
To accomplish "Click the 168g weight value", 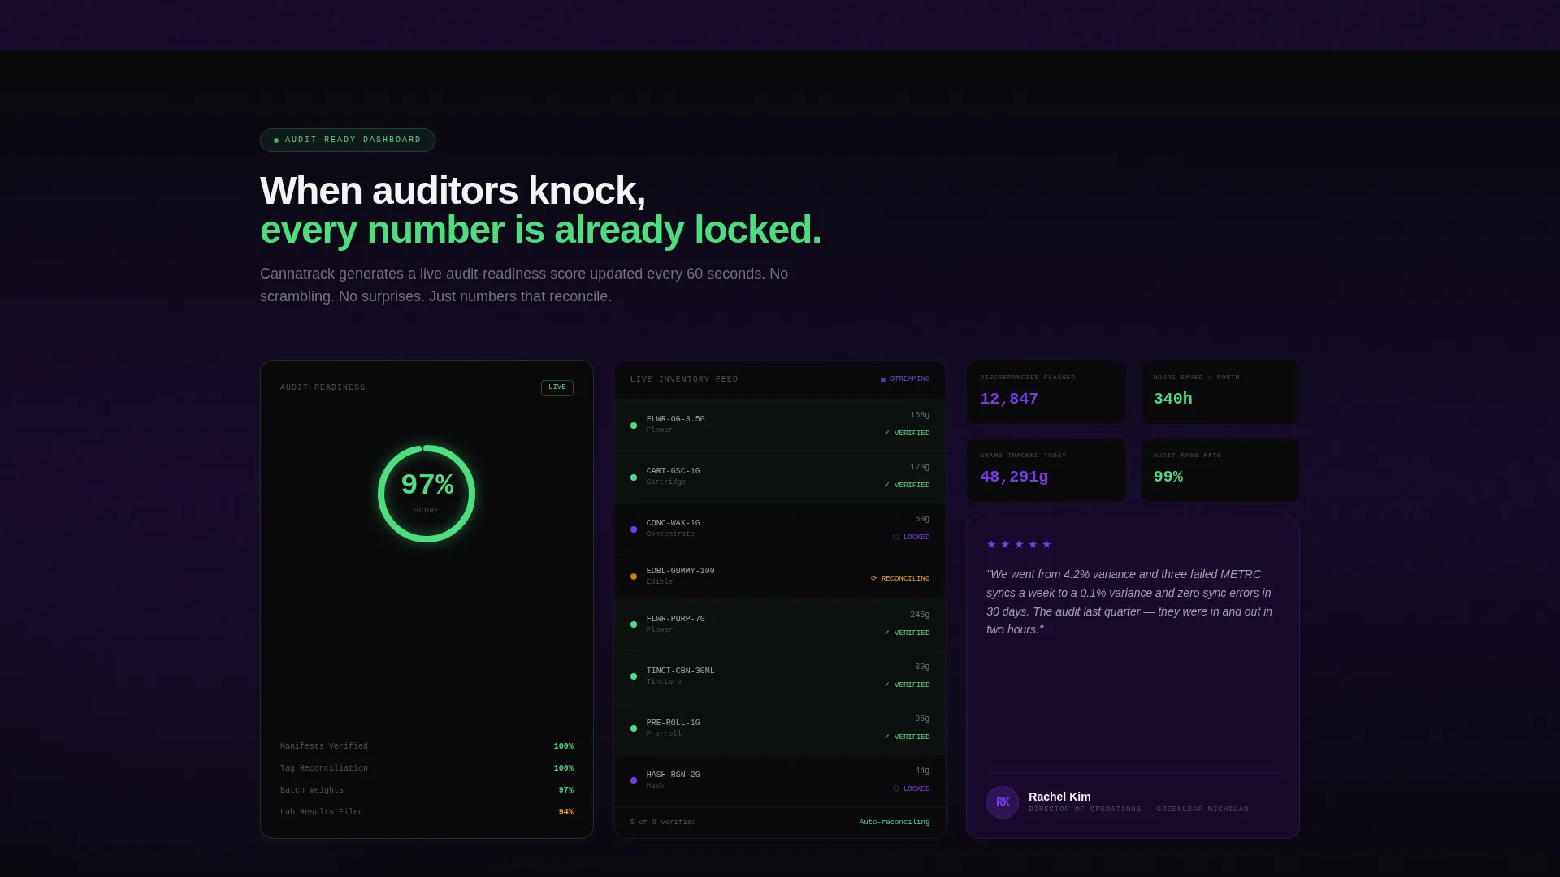I will [920, 416].
